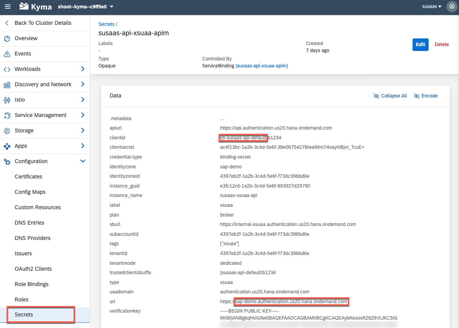Follow the Secrets breadcrumb link
Screen dimensions: 459x328
pyautogui.click(x=106, y=24)
